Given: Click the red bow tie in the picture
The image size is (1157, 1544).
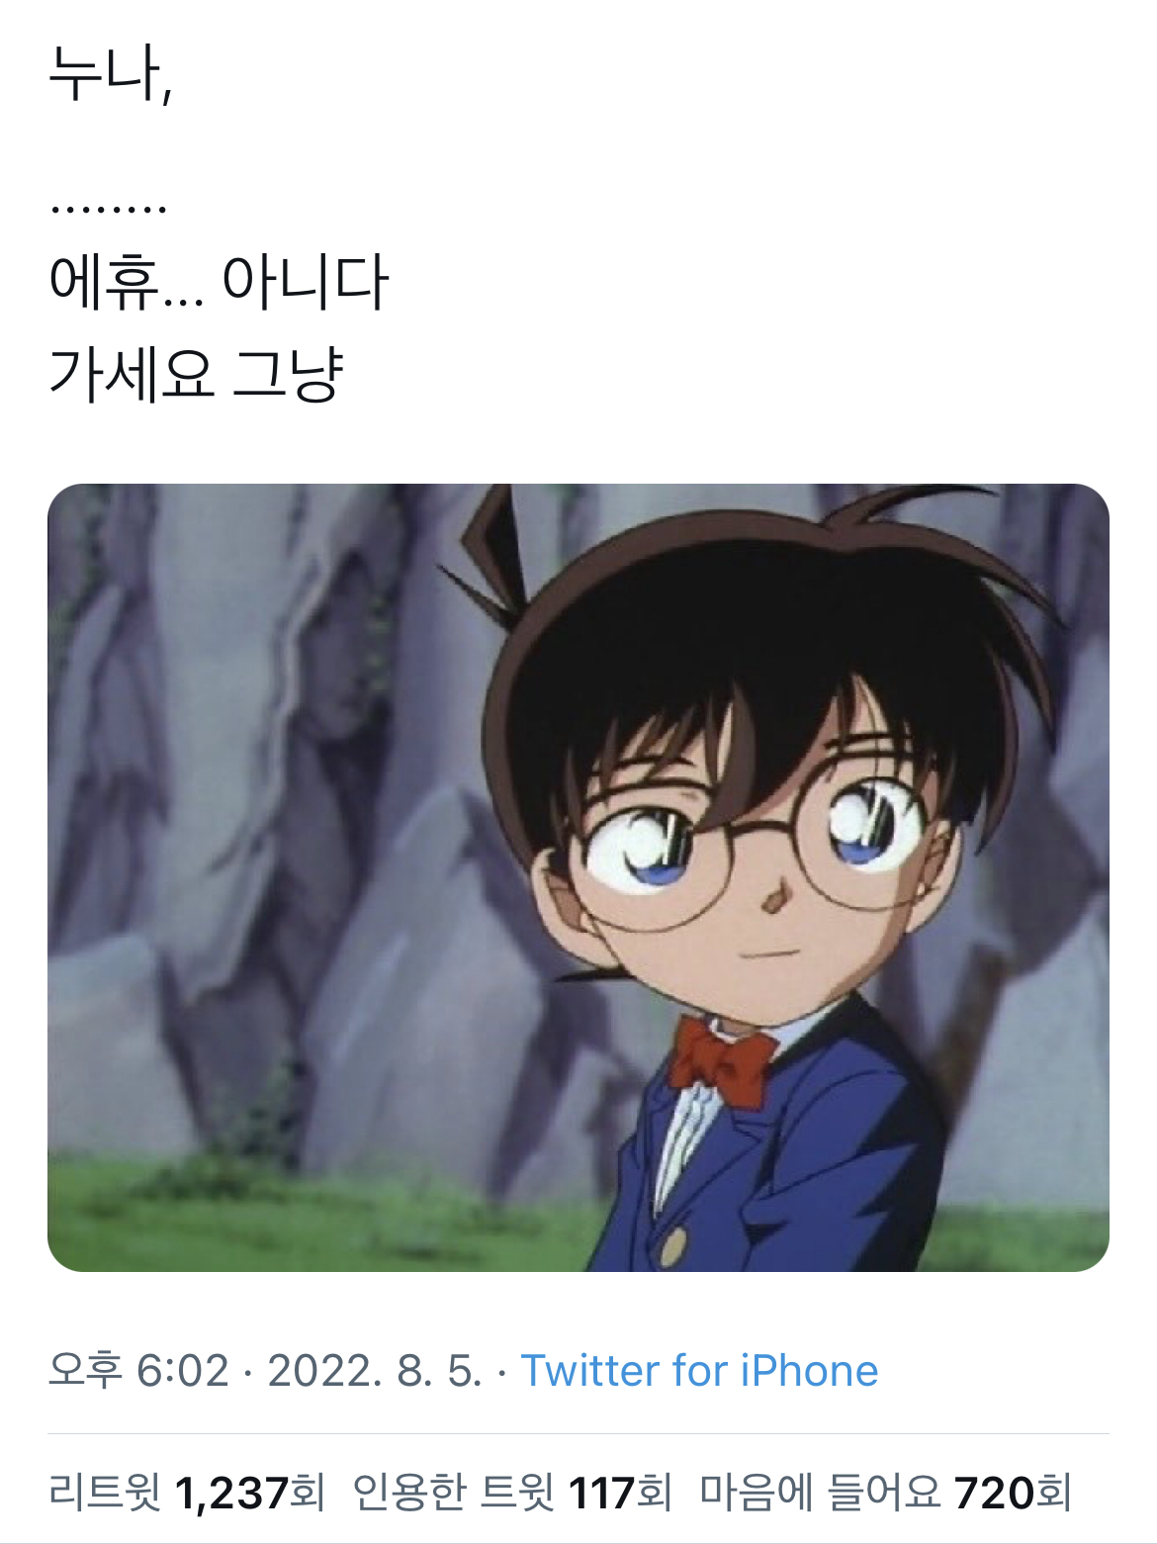Looking at the screenshot, I should coord(723,1061).
